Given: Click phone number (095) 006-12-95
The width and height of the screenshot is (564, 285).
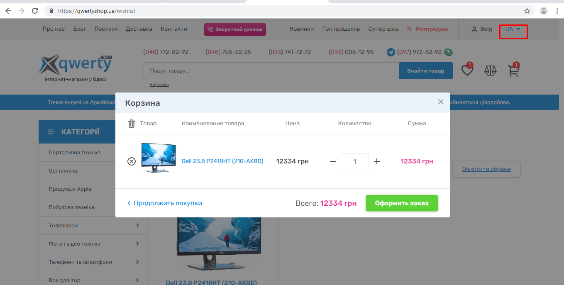Looking at the screenshot, I should (351, 52).
